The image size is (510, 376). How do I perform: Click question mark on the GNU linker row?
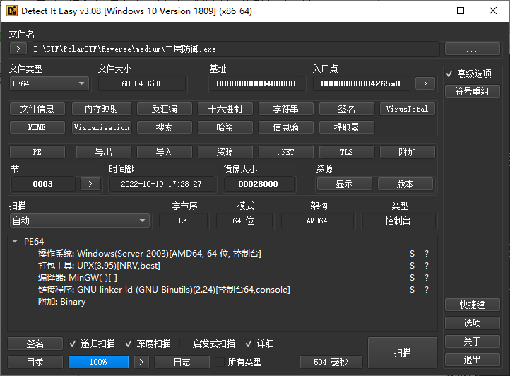click(427, 290)
